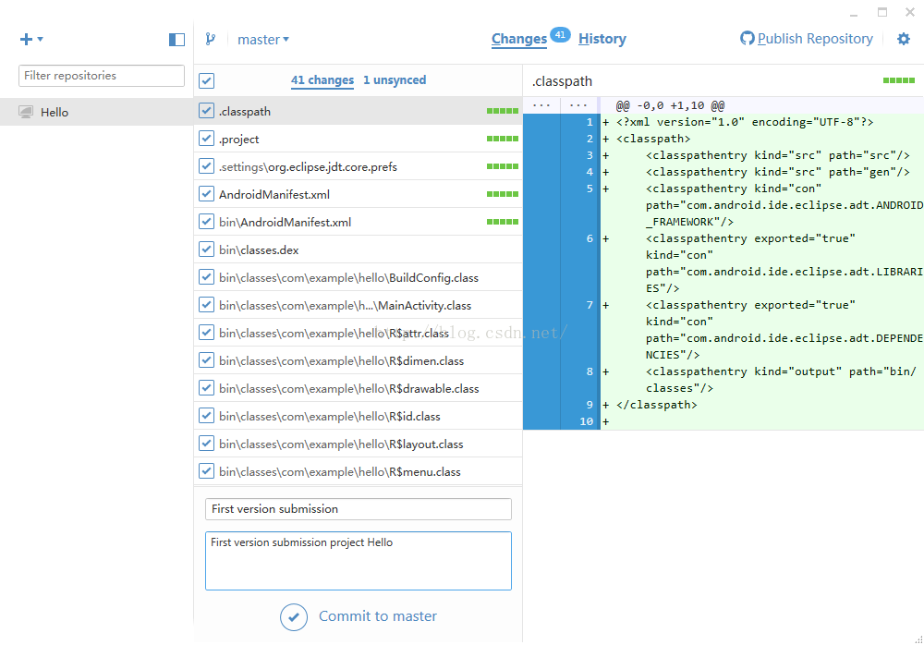The image size is (924, 645).
Task: Click the green change bars for AndroidManifest.xml
Action: click(x=502, y=194)
